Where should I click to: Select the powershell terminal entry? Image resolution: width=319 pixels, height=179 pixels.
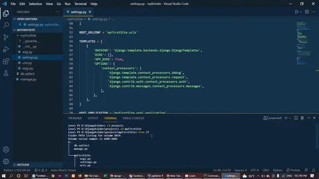point(273,118)
